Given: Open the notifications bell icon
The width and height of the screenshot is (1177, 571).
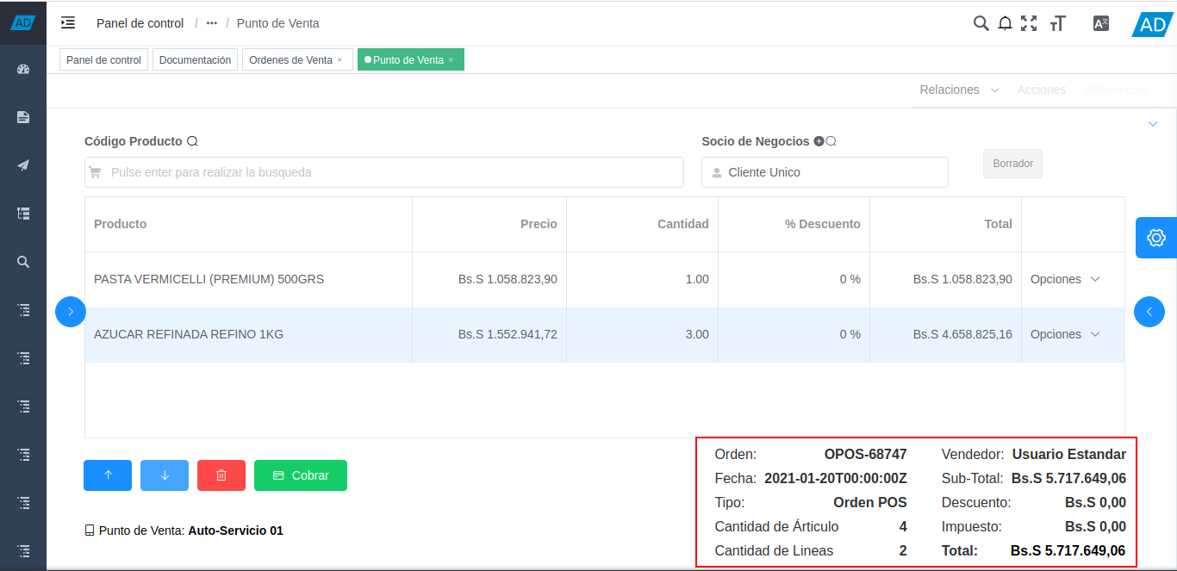Looking at the screenshot, I should (1005, 23).
